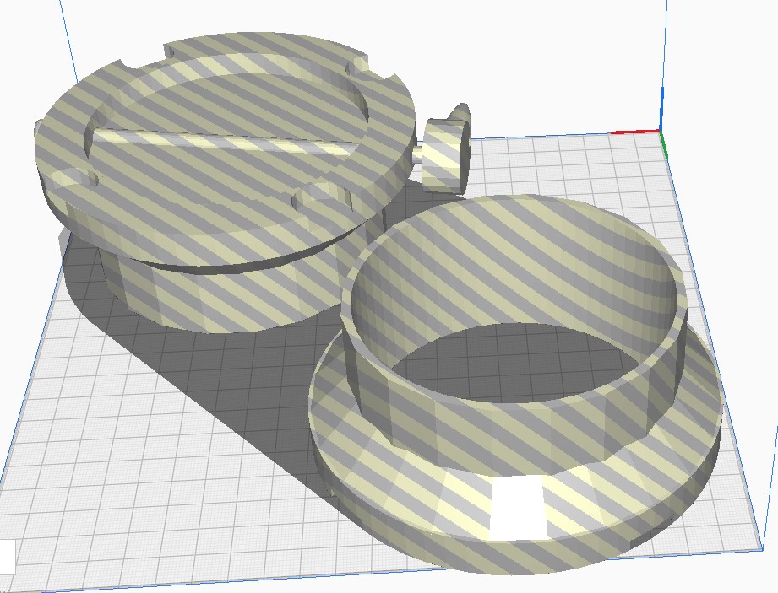Click the red X axis line
This screenshot has height=593, width=778.
(634, 132)
